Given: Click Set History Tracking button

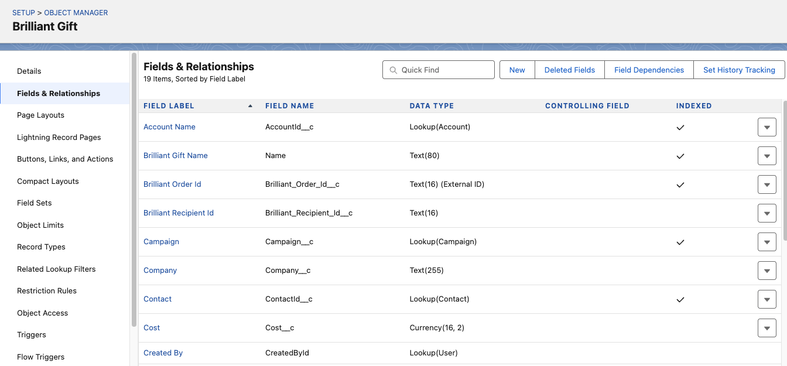Looking at the screenshot, I should [x=739, y=70].
